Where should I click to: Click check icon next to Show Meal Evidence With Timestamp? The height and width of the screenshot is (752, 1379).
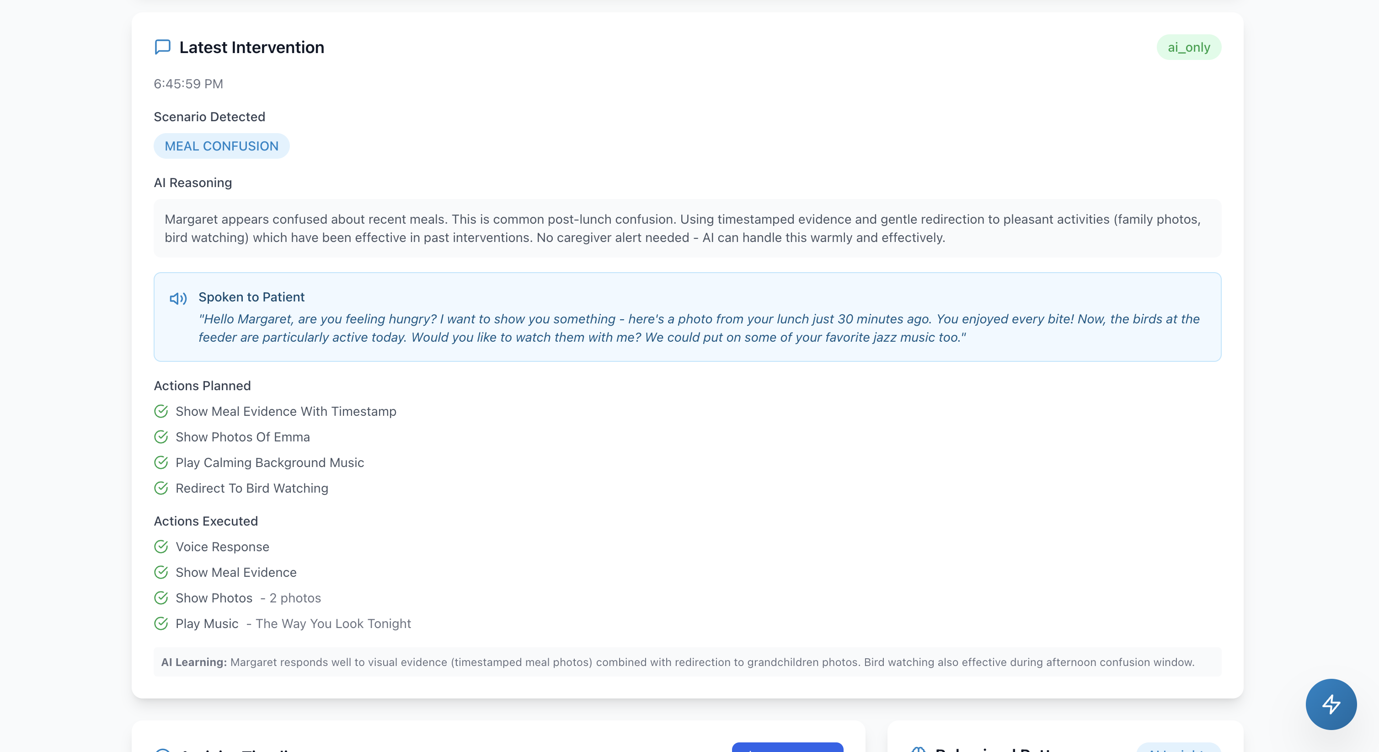(161, 411)
